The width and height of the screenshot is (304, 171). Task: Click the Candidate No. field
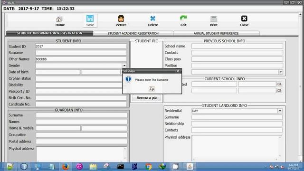click(x=81, y=104)
